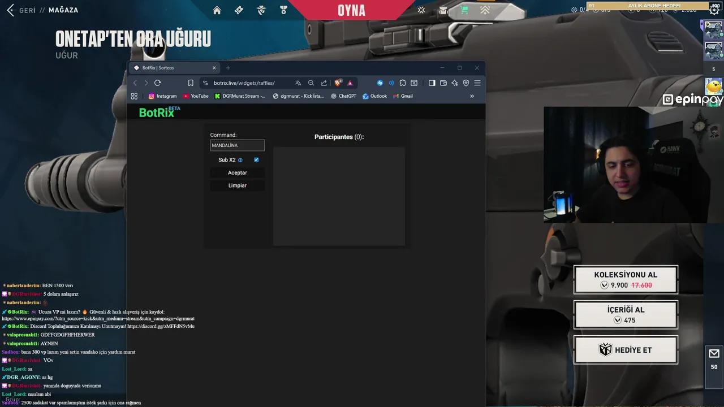Click the OYNA play button
Image resolution: width=724 pixels, height=407 pixels.
click(352, 10)
